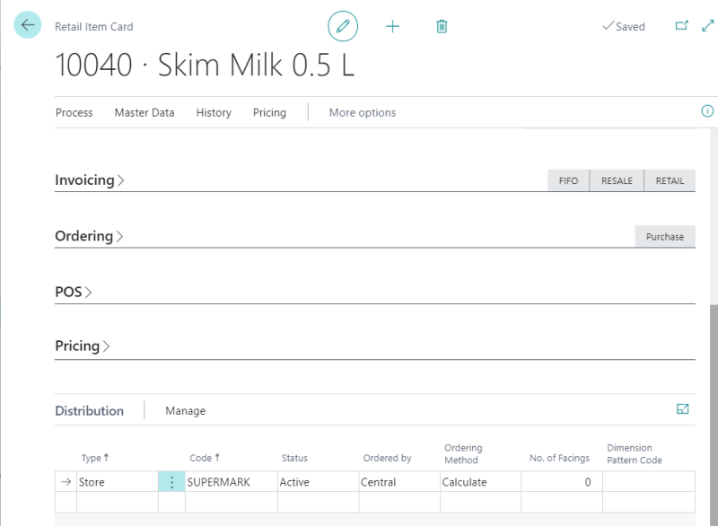Open the More options menu

coord(361,112)
